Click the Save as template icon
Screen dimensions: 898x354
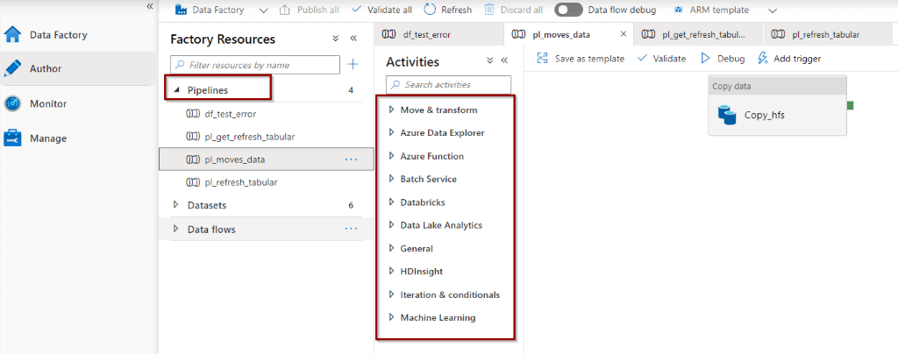(x=543, y=59)
